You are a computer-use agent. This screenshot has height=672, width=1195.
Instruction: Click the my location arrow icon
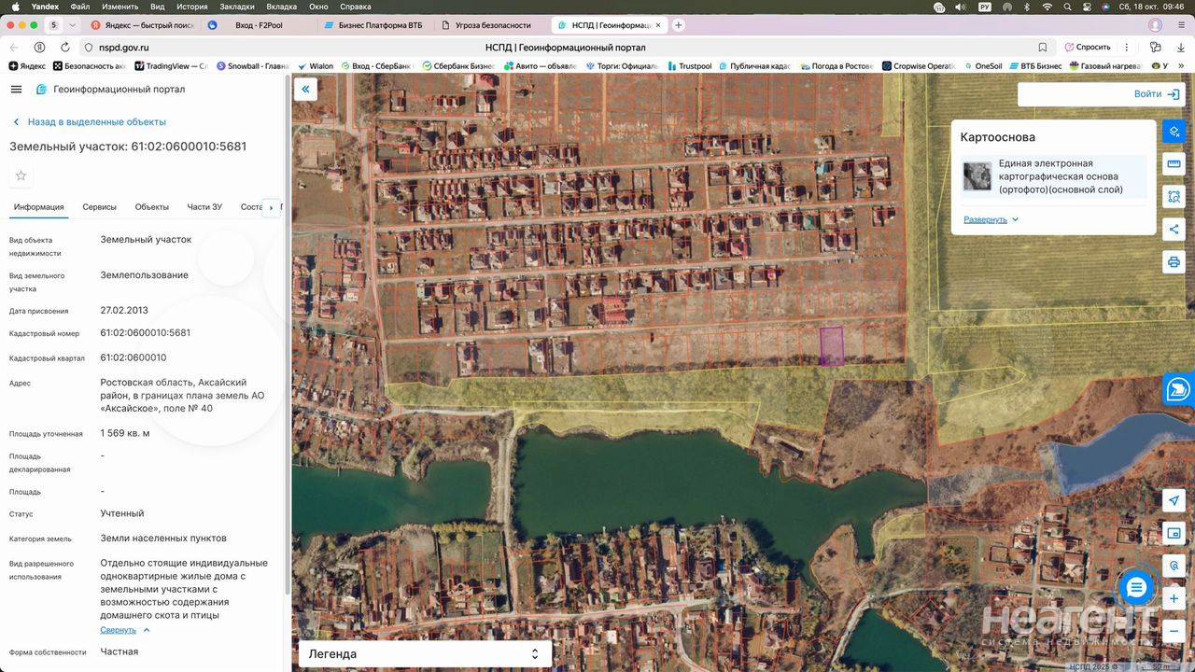(1174, 501)
